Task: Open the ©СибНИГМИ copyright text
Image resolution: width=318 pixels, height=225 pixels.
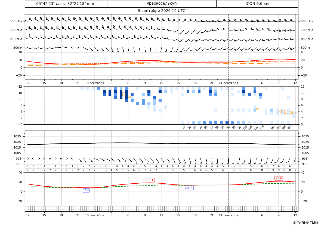Action: pos(305,223)
